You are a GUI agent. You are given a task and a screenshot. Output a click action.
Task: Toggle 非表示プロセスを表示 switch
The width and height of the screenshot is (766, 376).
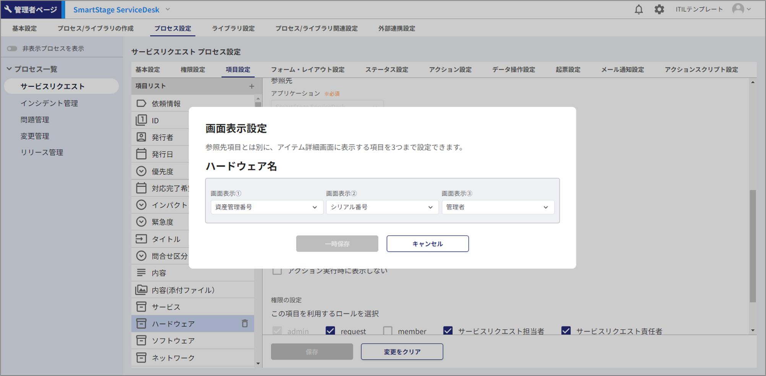coord(12,49)
